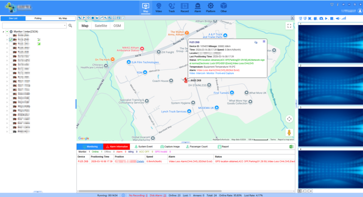Open the Alarm Information tab

(117, 147)
